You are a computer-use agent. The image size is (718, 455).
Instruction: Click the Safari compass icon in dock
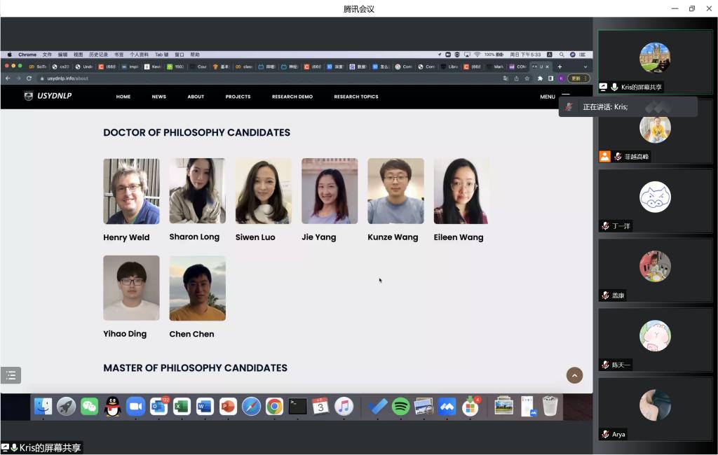251,406
